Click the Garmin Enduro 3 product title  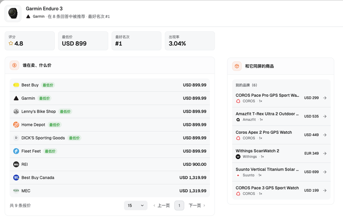44,9
